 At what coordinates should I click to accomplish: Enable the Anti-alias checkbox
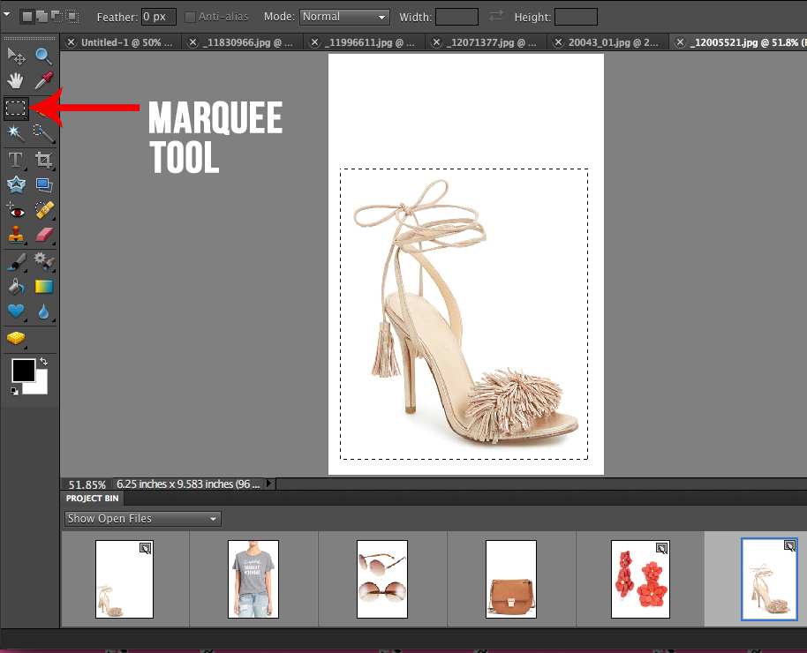coord(190,16)
